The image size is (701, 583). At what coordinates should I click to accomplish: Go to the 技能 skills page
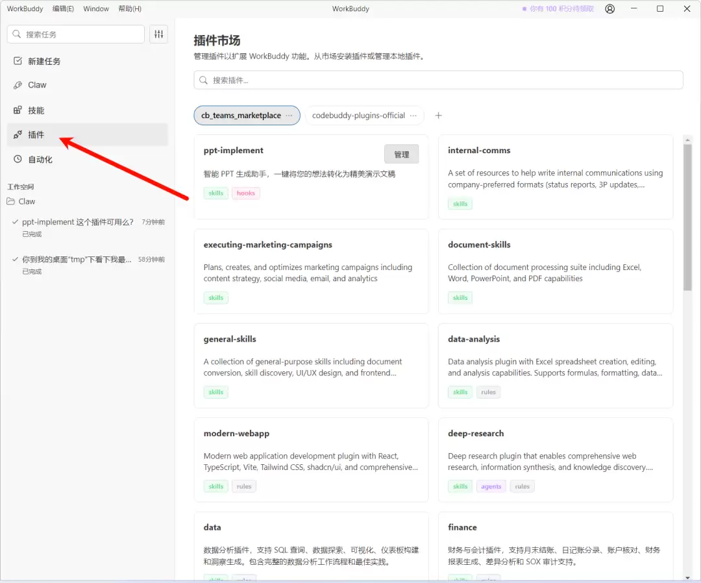[x=36, y=110]
